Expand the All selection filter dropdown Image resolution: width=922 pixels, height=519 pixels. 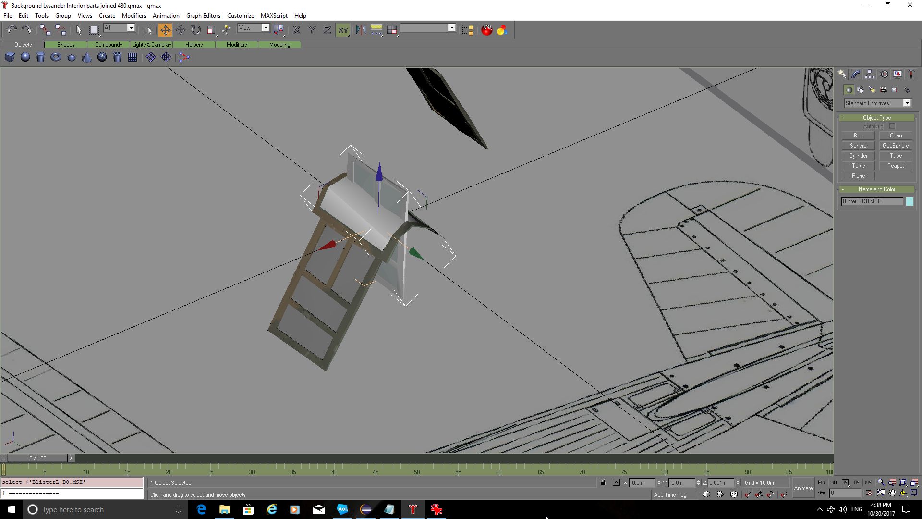131,28
